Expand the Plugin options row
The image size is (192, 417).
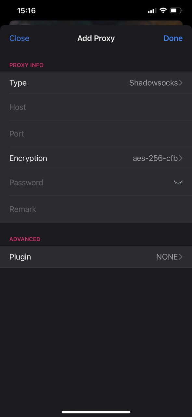pyautogui.click(x=96, y=257)
